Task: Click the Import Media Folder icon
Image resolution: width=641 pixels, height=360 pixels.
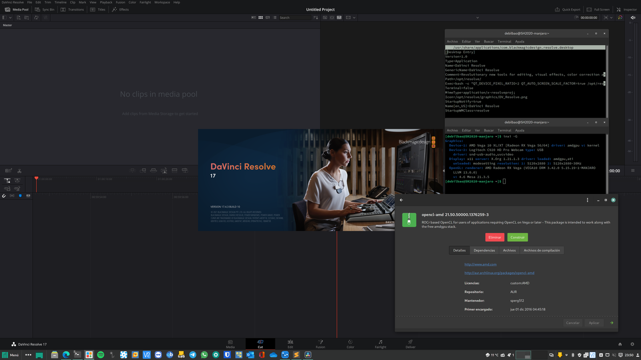Action: pyautogui.click(x=27, y=17)
